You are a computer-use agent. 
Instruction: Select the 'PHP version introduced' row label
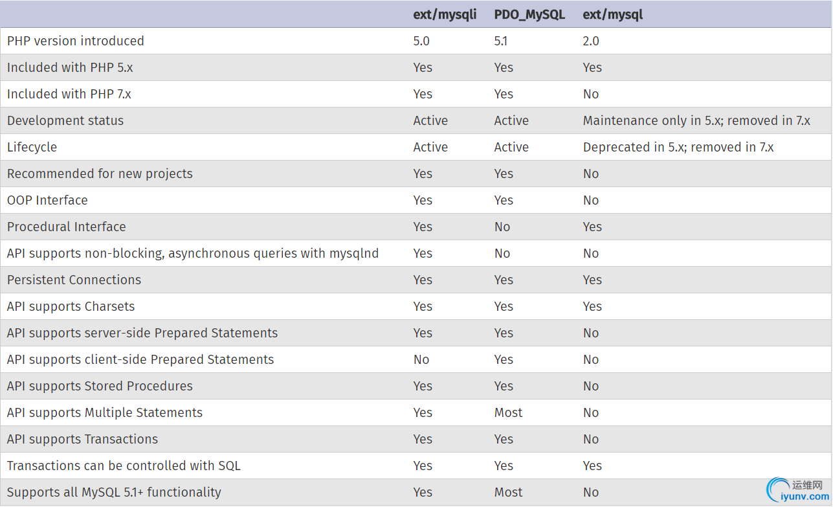[76, 41]
